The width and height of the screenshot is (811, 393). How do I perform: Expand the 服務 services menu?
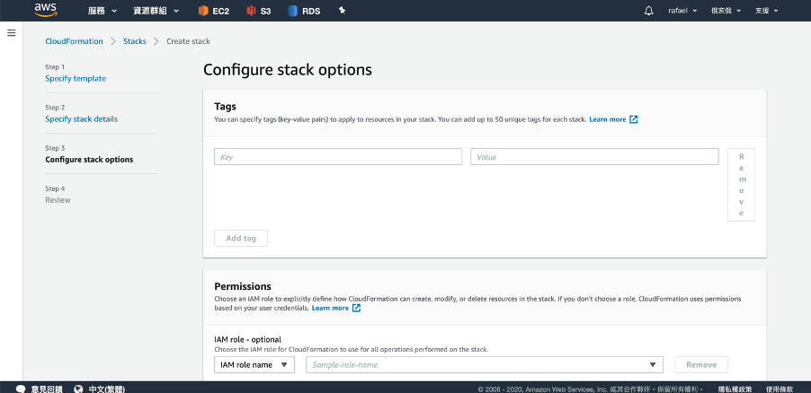click(102, 11)
